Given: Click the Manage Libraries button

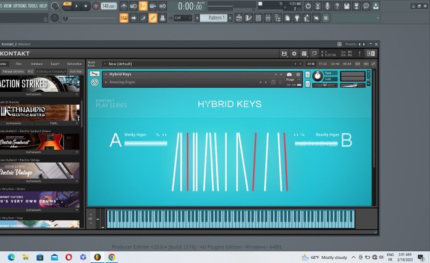Looking at the screenshot, I should [12, 71].
